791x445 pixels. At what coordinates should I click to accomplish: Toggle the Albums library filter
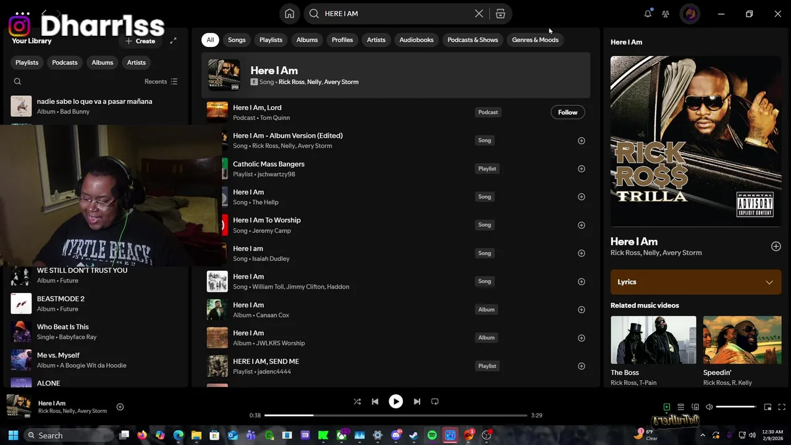point(103,62)
